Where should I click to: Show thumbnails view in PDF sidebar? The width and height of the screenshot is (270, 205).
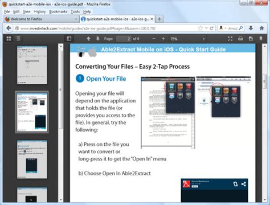[x=9, y=39]
